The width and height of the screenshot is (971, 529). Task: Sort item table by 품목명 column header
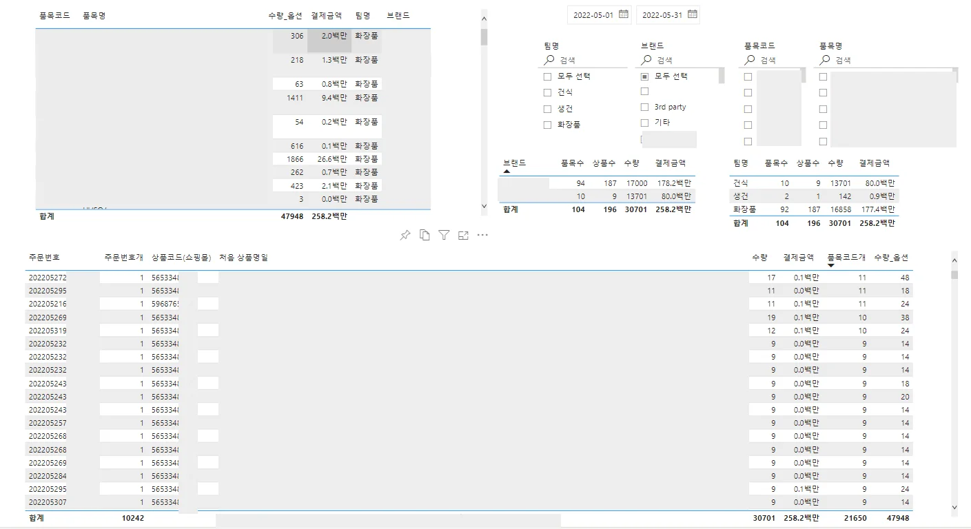coord(94,15)
